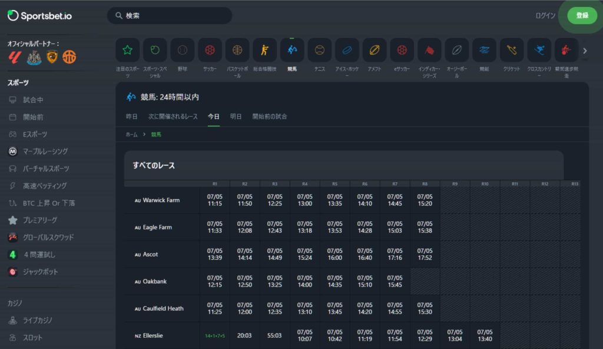The image size is (603, 349).
Task: Select the Ellerslie row name
Action: pyautogui.click(x=153, y=335)
